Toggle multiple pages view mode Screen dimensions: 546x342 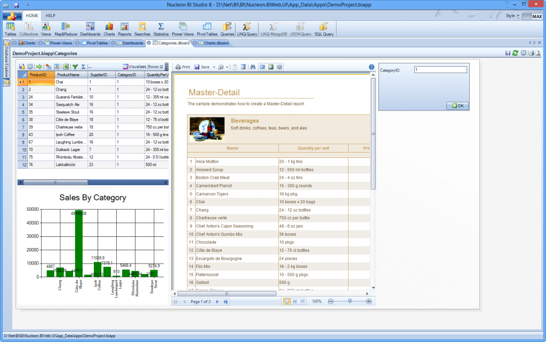click(x=303, y=301)
